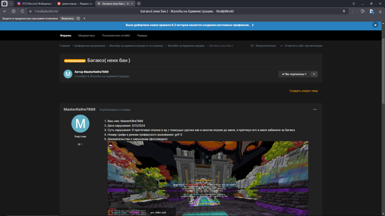Open Непрочитанное link
385x216 pixels.
pyautogui.click(x=263, y=46)
